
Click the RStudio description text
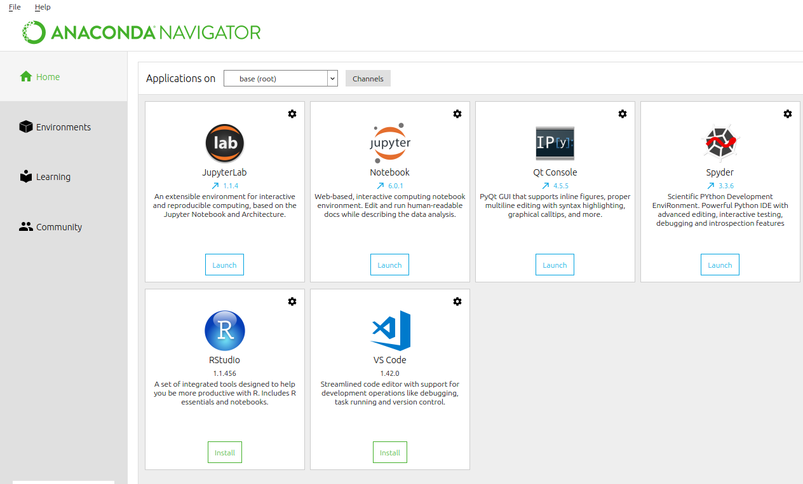click(225, 393)
